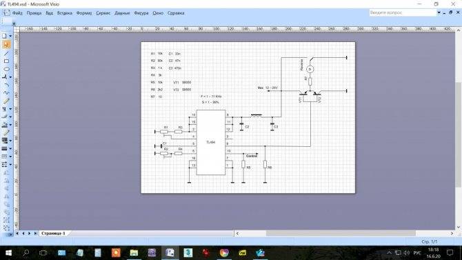The width and height of the screenshot is (462, 260).
Task: Select the Line drawing tool
Action: [6, 53]
